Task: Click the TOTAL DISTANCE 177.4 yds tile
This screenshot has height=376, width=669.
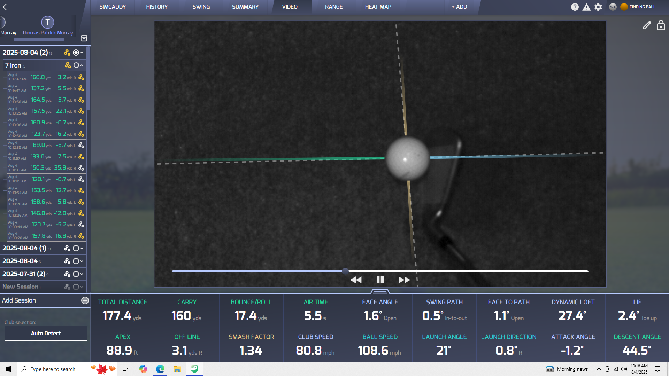Action: (x=123, y=311)
